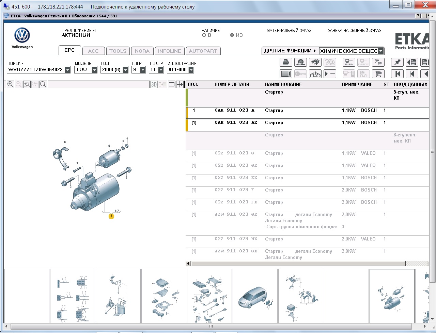Screen dimensions: 436x333
Task: Open the wiring connectors thumbnail
Action: click(x=73, y=296)
